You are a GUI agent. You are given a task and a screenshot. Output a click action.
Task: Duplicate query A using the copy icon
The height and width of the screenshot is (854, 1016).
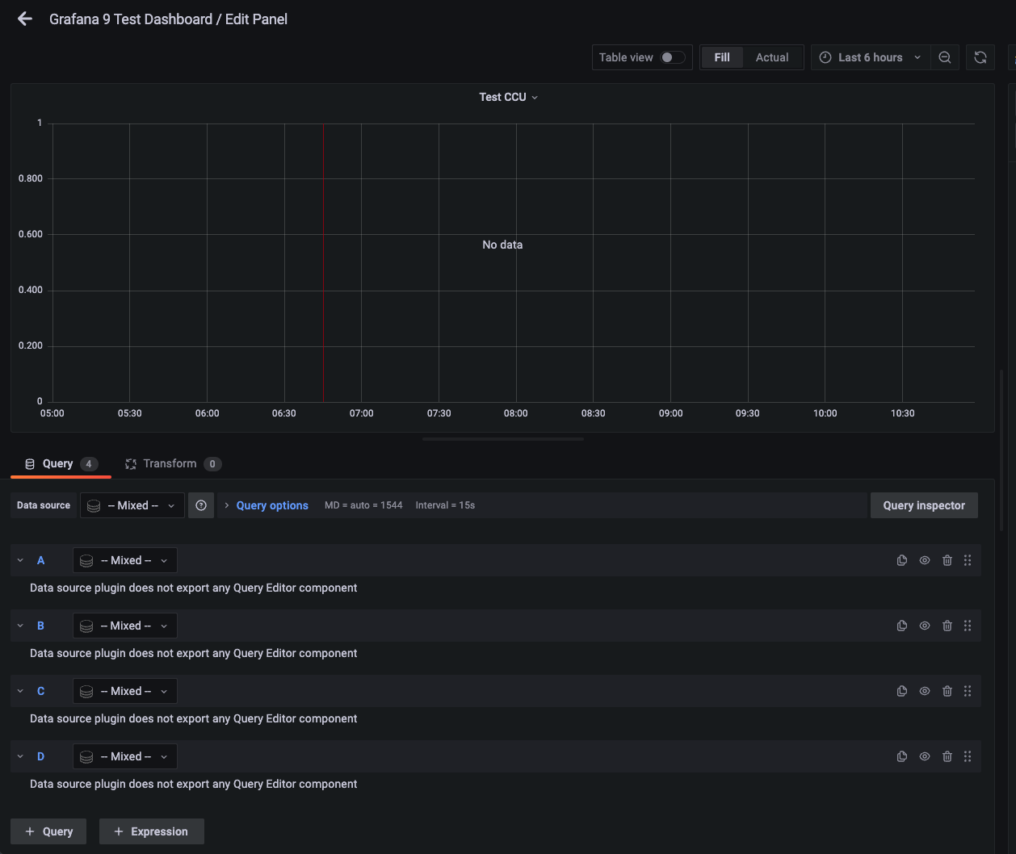[x=902, y=560]
